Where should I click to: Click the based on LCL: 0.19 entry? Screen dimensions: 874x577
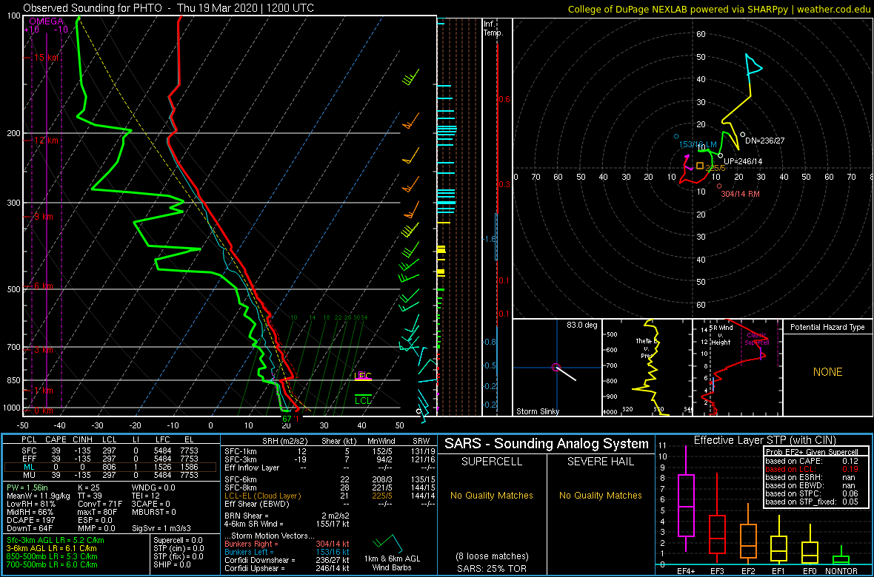tap(810, 470)
